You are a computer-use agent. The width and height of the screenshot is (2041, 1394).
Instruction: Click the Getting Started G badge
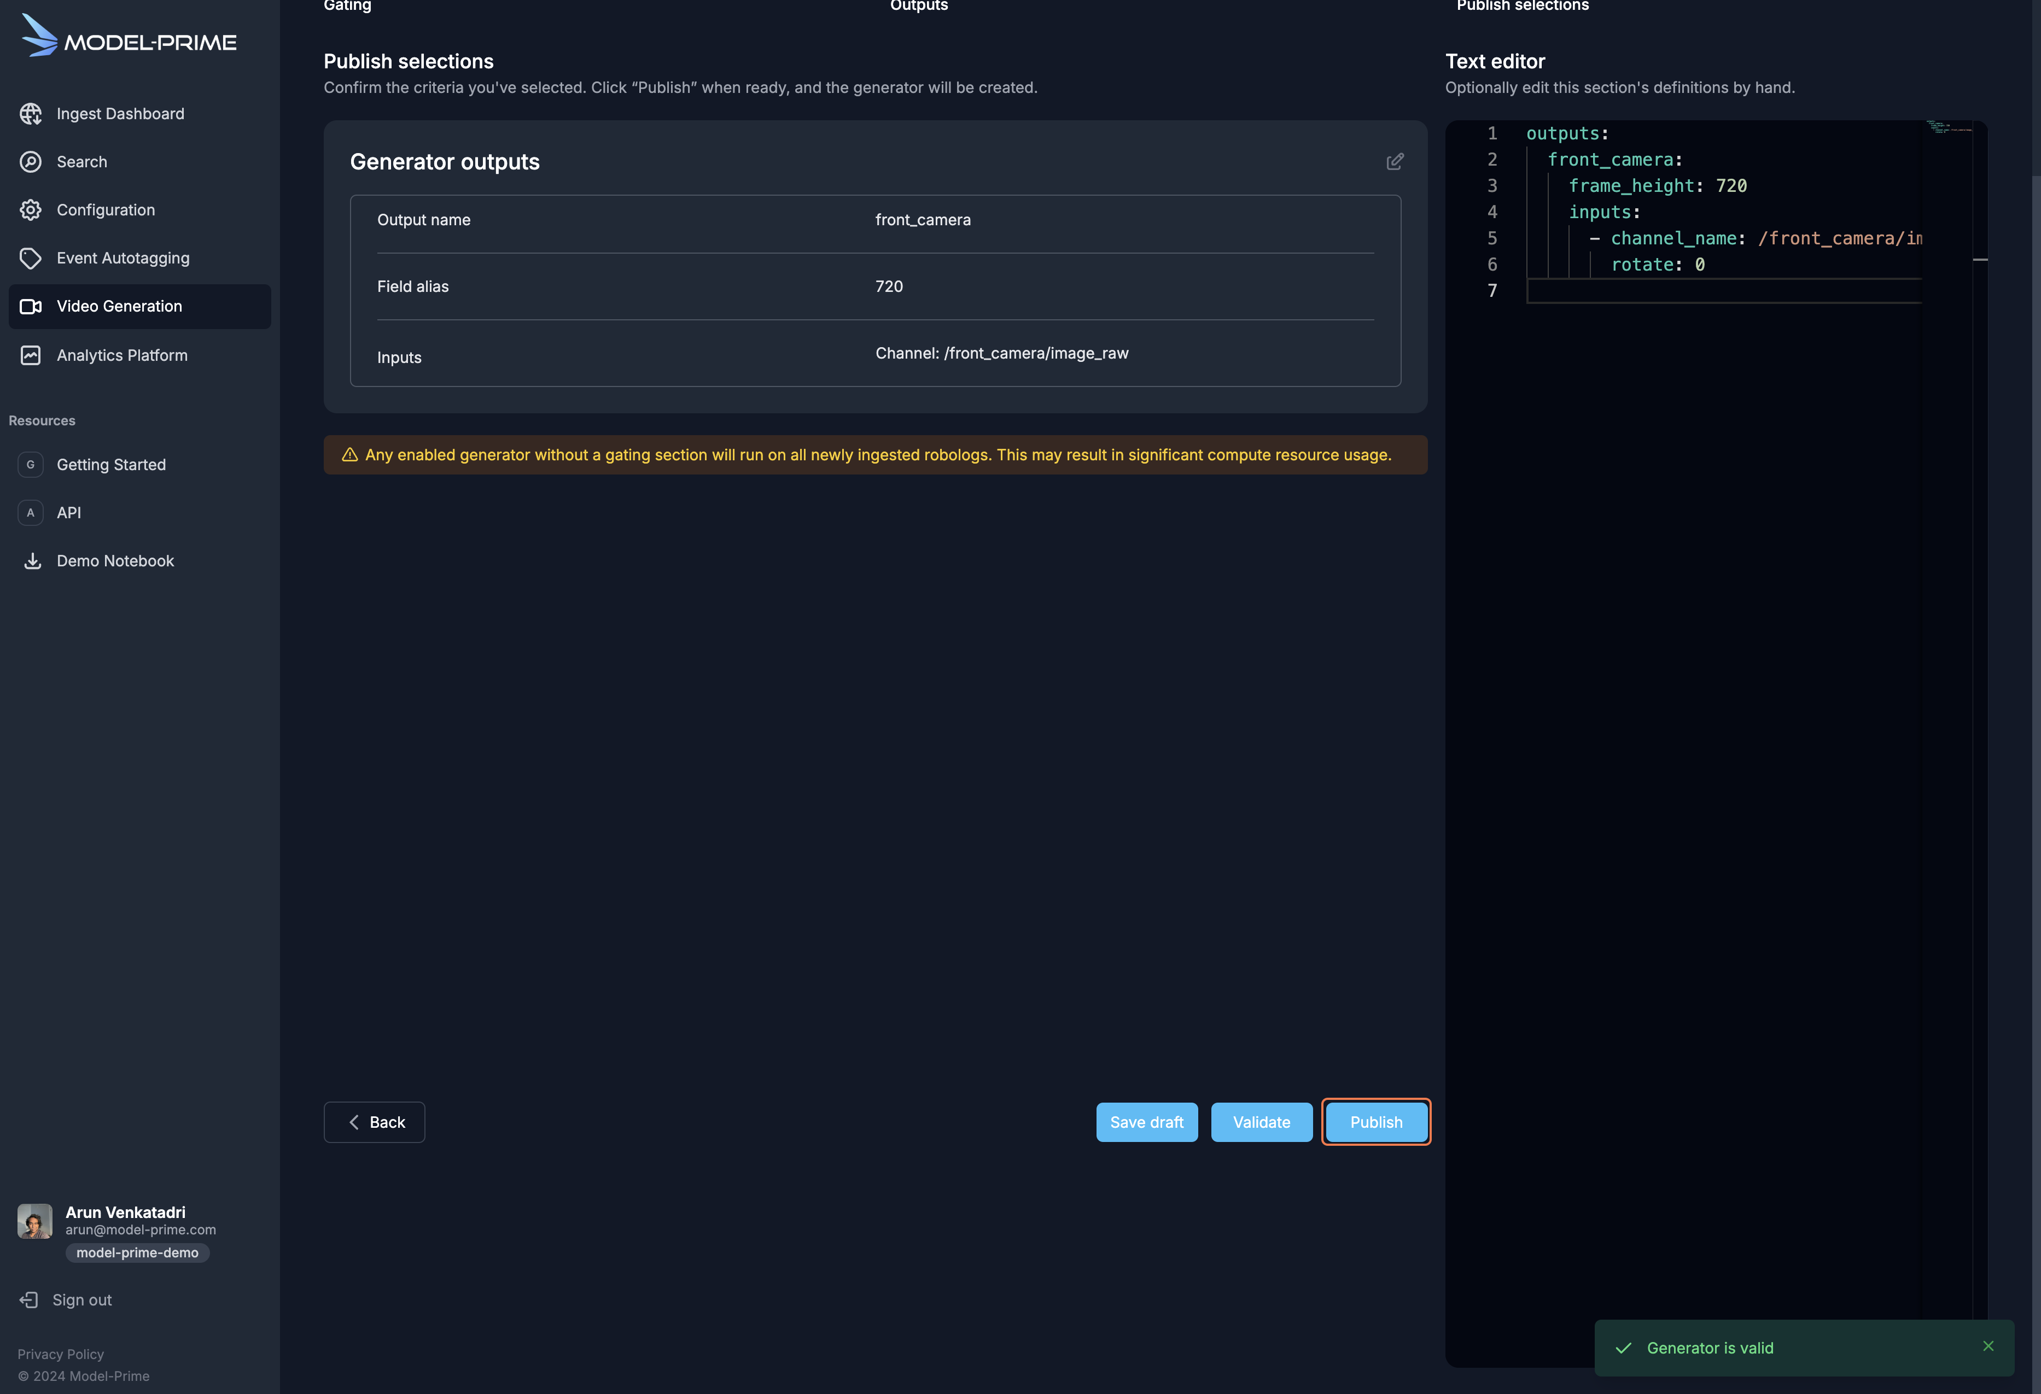coord(31,464)
